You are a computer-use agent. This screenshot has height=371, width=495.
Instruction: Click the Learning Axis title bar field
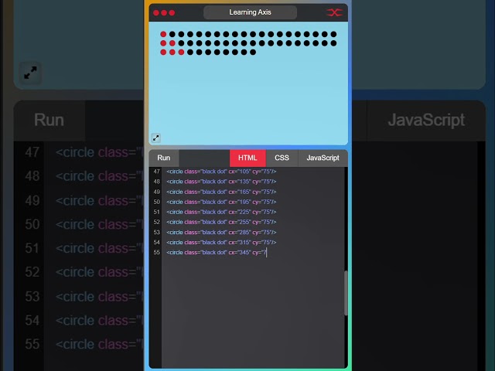pyautogui.click(x=250, y=12)
